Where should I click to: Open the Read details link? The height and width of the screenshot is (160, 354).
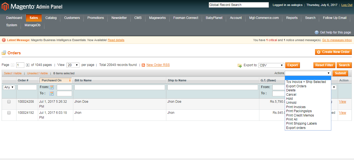pos(116,40)
